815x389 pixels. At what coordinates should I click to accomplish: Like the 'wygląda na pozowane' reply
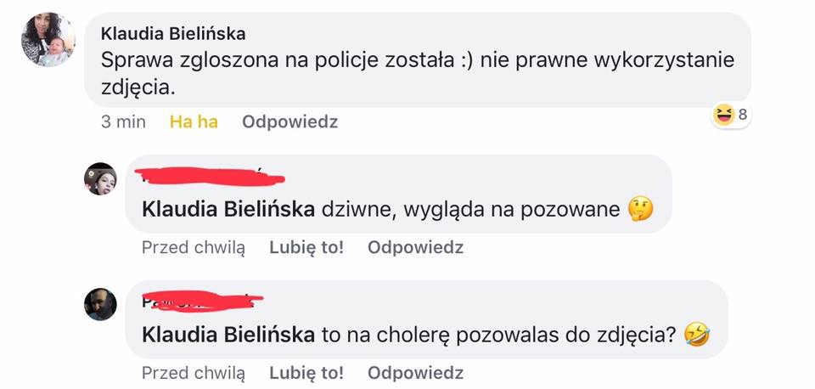coord(306,248)
